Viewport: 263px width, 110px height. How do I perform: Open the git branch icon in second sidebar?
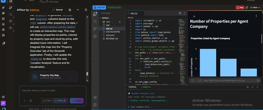[11, 8]
